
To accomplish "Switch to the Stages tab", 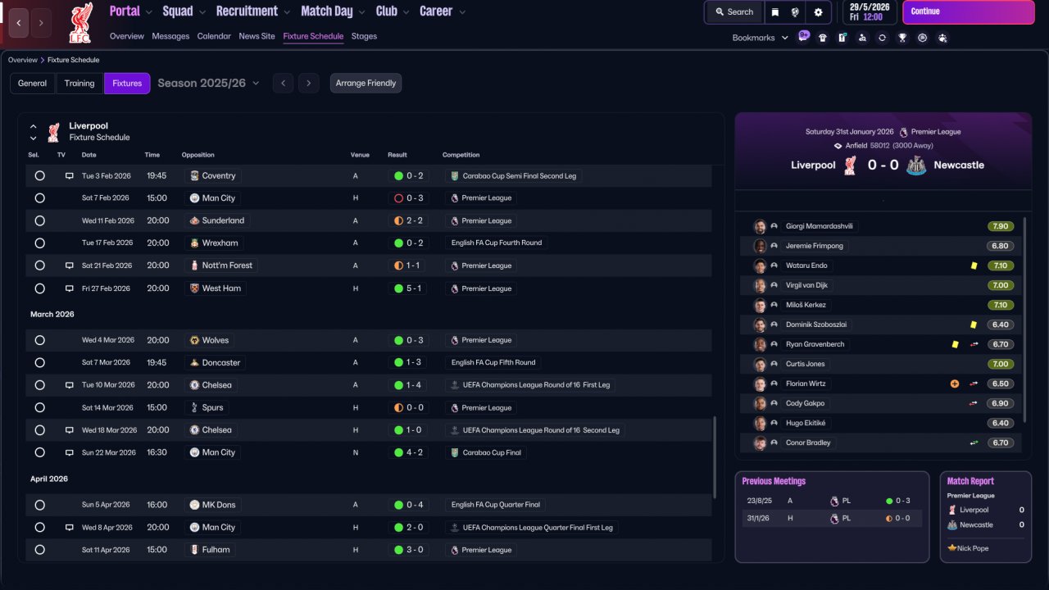I will (364, 36).
